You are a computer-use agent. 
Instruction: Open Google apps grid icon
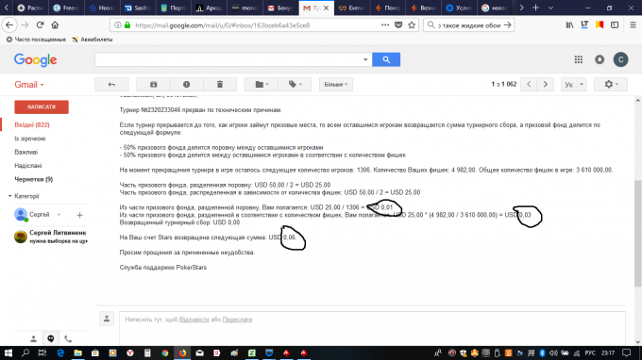(x=578, y=59)
